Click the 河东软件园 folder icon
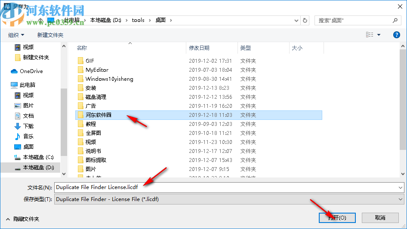407x229 pixels. point(80,115)
